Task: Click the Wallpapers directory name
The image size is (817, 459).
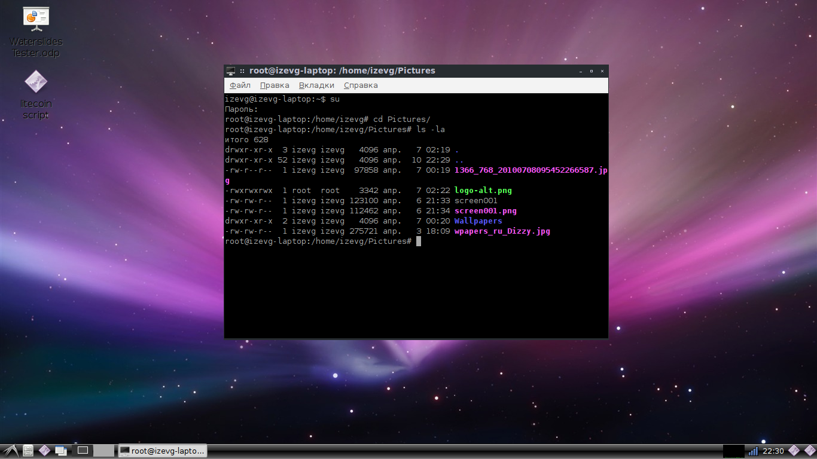Action: point(478,221)
